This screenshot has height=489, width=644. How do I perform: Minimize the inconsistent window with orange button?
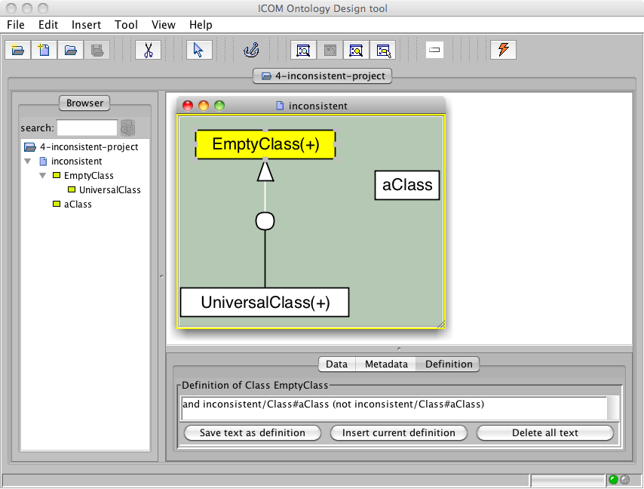[204, 106]
